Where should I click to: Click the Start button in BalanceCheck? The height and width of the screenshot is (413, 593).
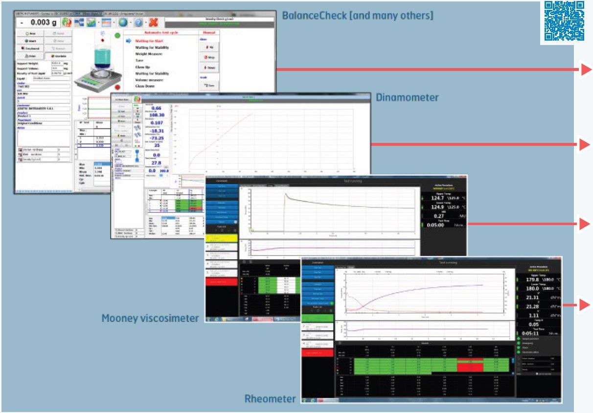(x=30, y=41)
